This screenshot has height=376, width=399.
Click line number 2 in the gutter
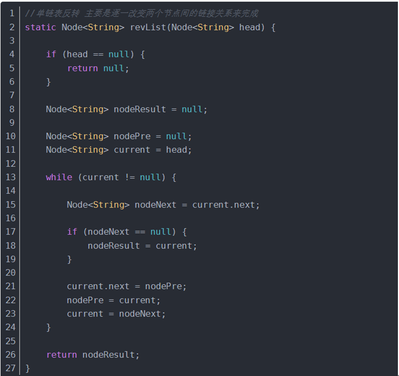[12, 27]
